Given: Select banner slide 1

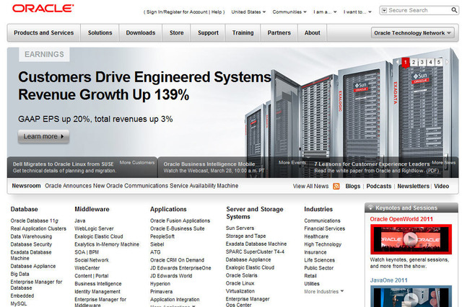Looking at the screenshot, I should tap(406, 63).
